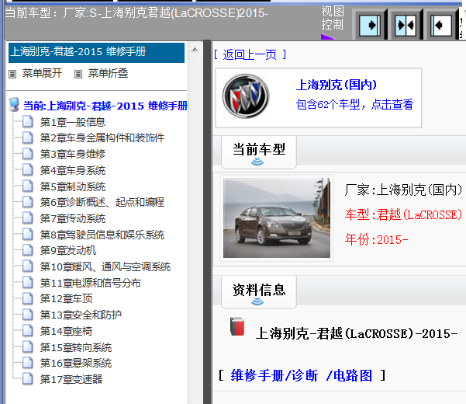
Task: Click 菜单折叠 to collapse all menus
Action: pyautogui.click(x=108, y=73)
